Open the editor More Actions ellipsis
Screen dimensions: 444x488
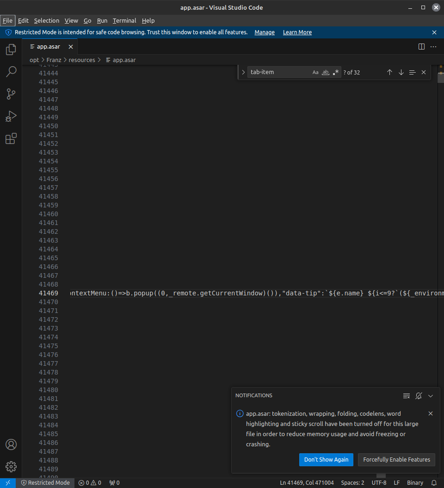tap(433, 47)
